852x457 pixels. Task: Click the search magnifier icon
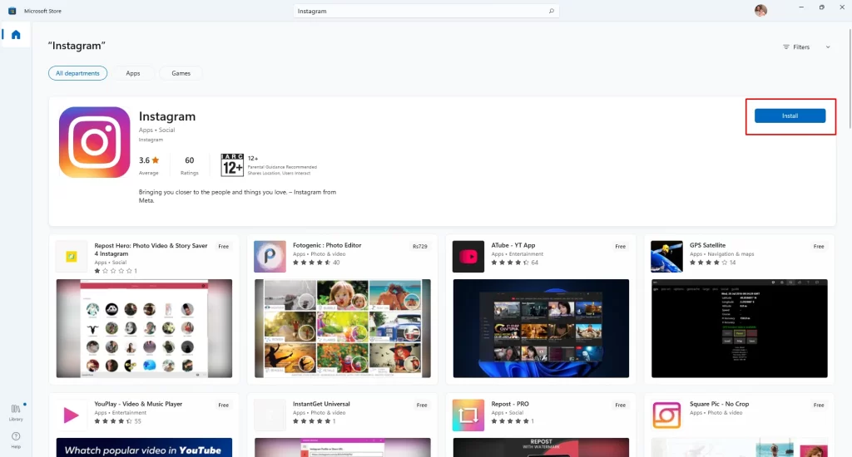coord(551,11)
